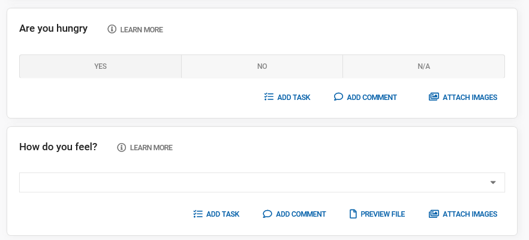Mark "Are you hungry" as N/A
Viewport: 529px width, 240px height.
(x=423, y=66)
